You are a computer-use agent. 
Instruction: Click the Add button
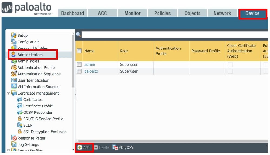pyautogui.click(x=84, y=147)
